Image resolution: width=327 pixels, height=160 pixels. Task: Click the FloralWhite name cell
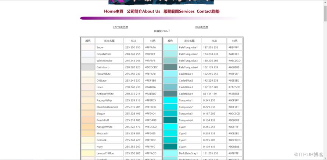[109, 74]
